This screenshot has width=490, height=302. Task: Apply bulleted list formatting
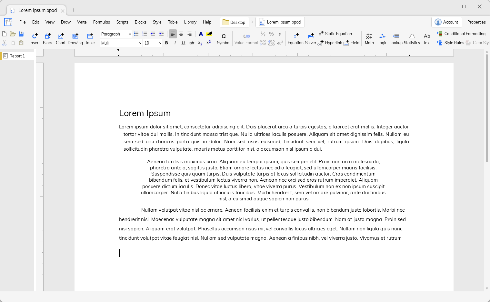pos(136,34)
